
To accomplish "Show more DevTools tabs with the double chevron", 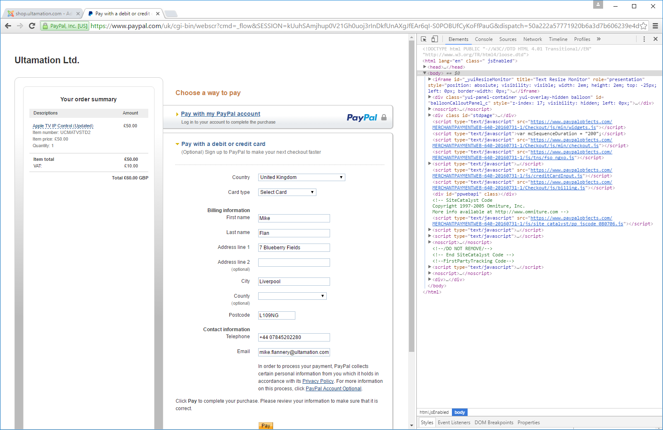I will point(599,39).
